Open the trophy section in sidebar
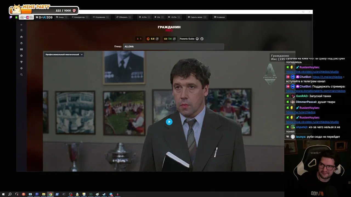 coord(21,62)
